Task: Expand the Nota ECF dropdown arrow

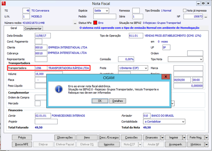Action: (x=140, y=145)
